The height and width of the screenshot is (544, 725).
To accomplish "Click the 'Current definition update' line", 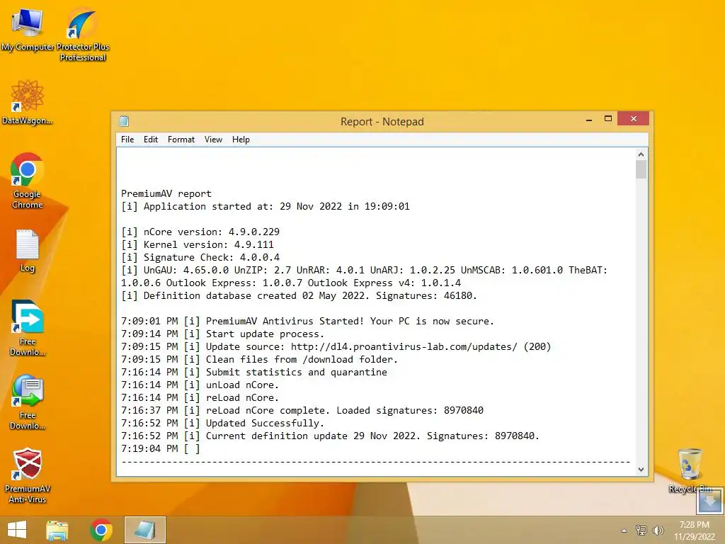I will point(330,436).
